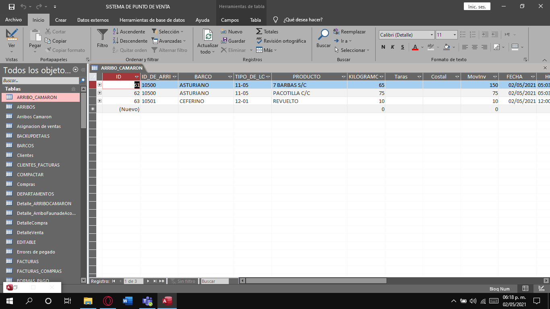Toggle underline formatting with the S button
Image resolution: width=550 pixels, height=309 pixels.
(x=402, y=47)
